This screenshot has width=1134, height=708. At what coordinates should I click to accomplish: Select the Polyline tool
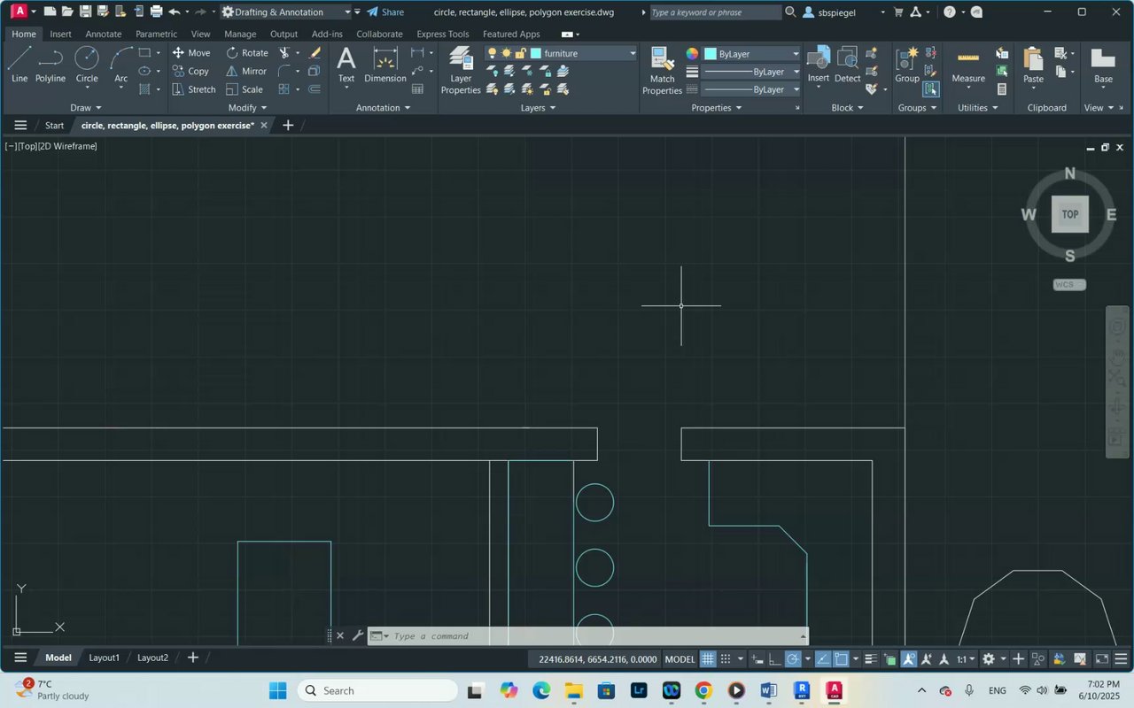(50, 65)
